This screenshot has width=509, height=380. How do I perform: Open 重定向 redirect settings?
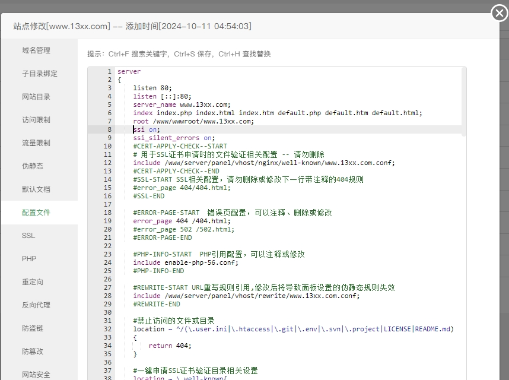(33, 282)
